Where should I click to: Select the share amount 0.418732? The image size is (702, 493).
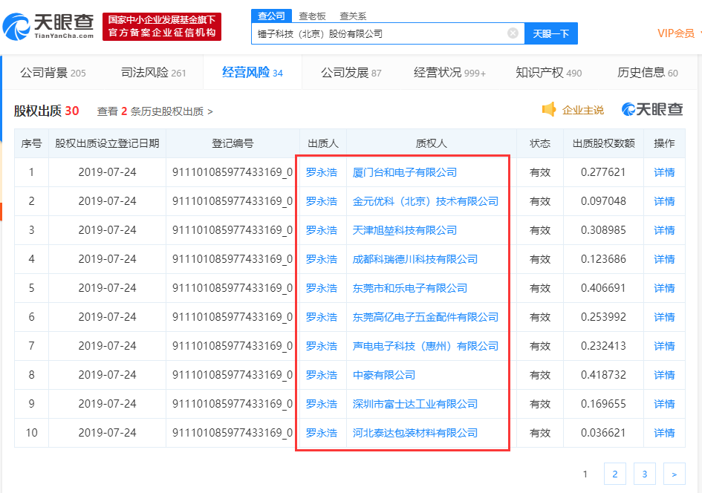[x=603, y=375]
